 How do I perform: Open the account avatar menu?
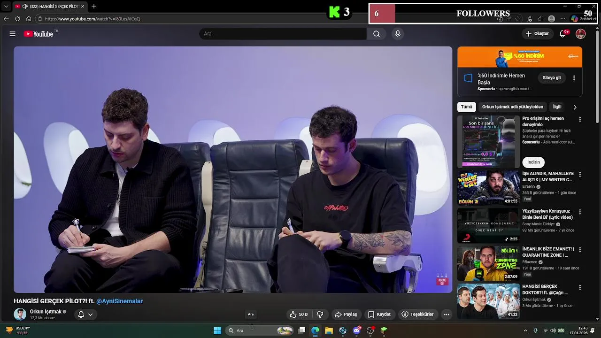[581, 34]
